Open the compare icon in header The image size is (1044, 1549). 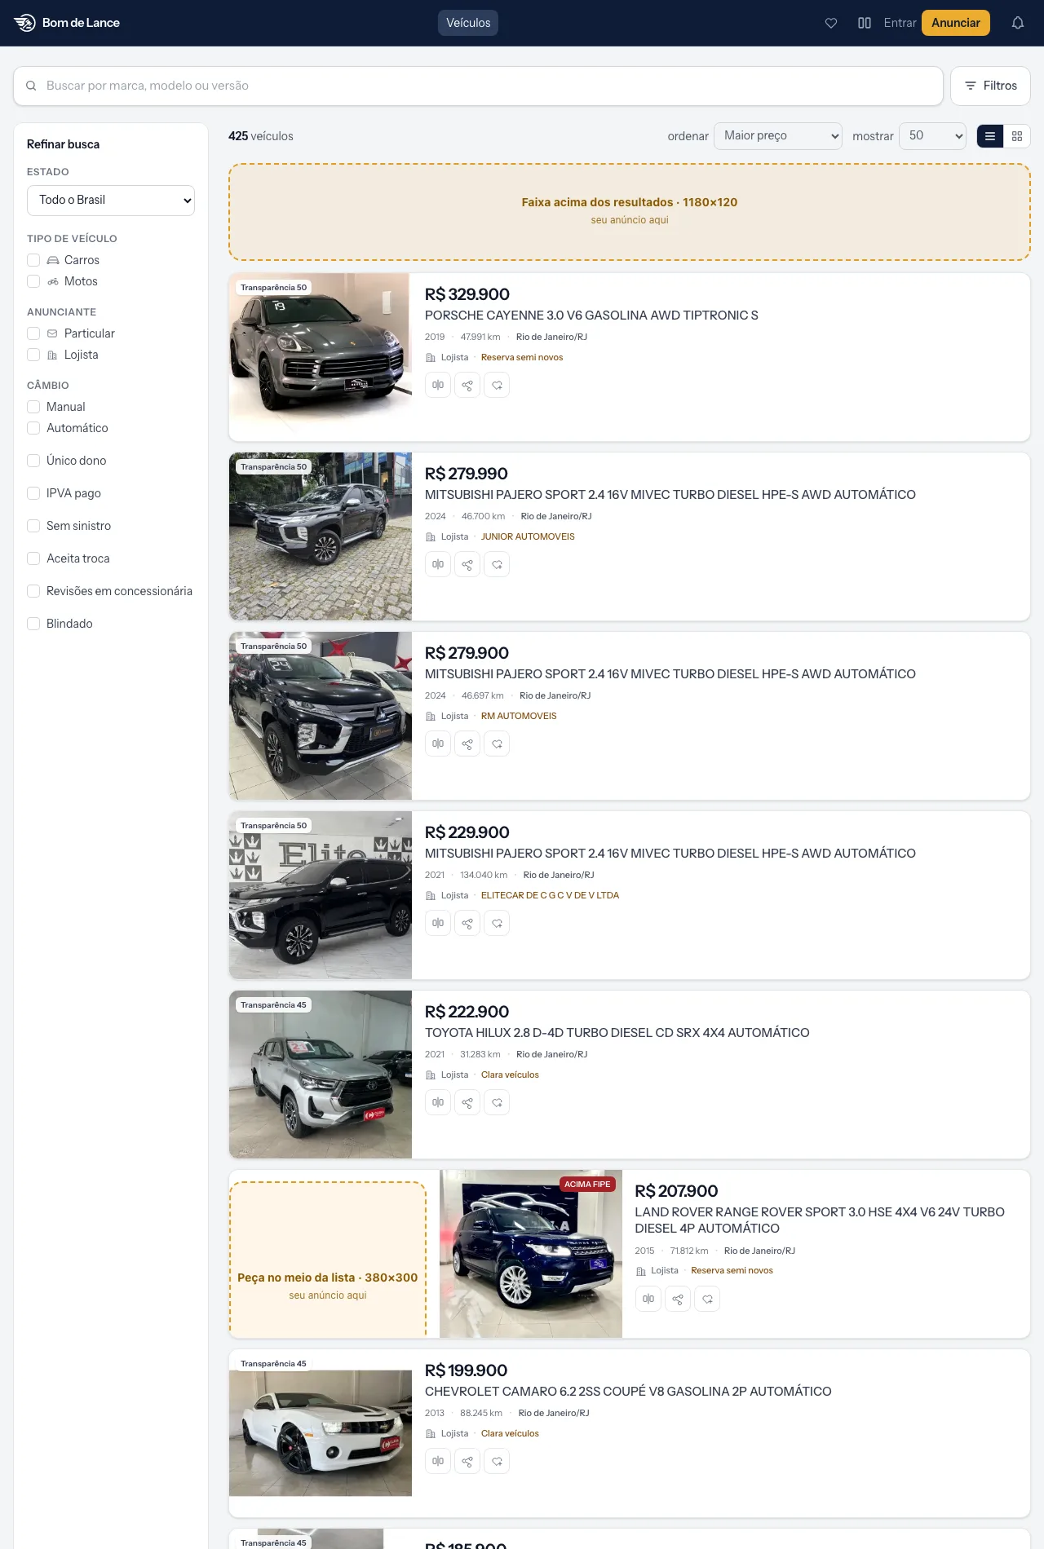click(x=865, y=23)
